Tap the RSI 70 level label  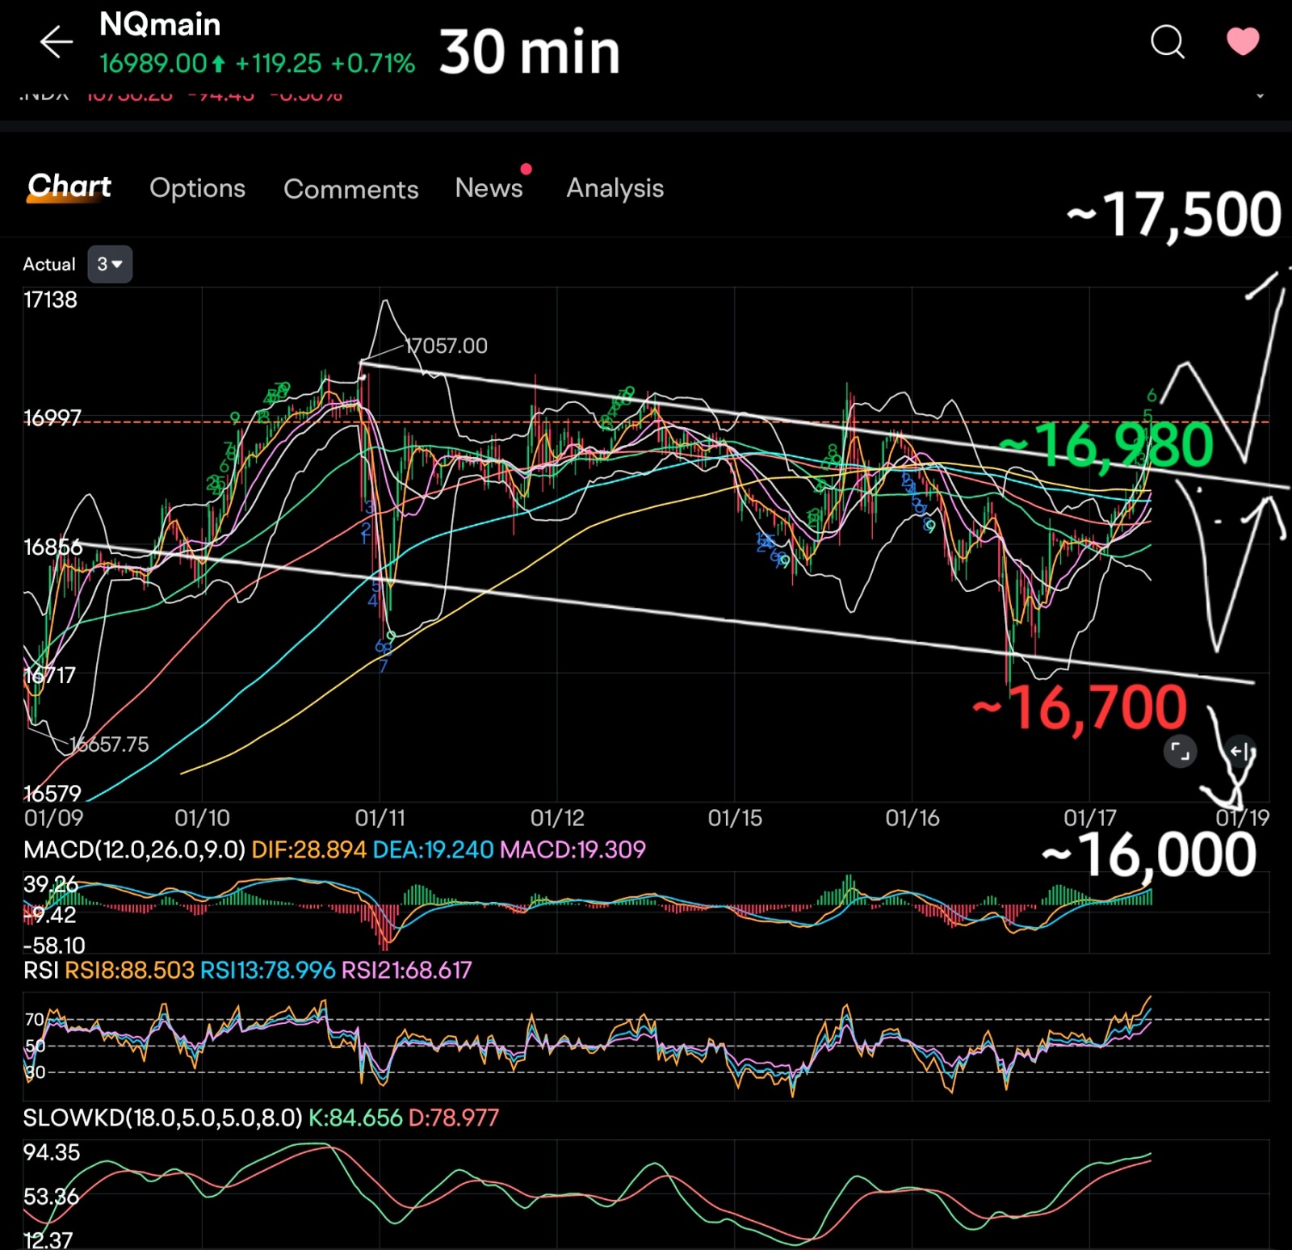pos(34,1019)
